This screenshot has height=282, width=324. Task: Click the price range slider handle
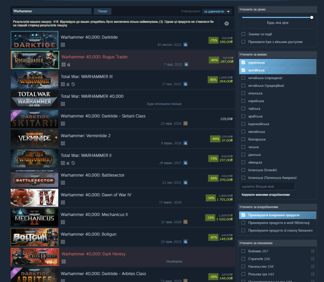(x=312, y=17)
